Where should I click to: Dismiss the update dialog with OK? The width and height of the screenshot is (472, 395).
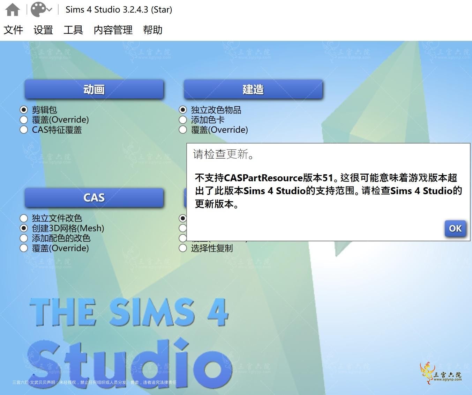[455, 228]
